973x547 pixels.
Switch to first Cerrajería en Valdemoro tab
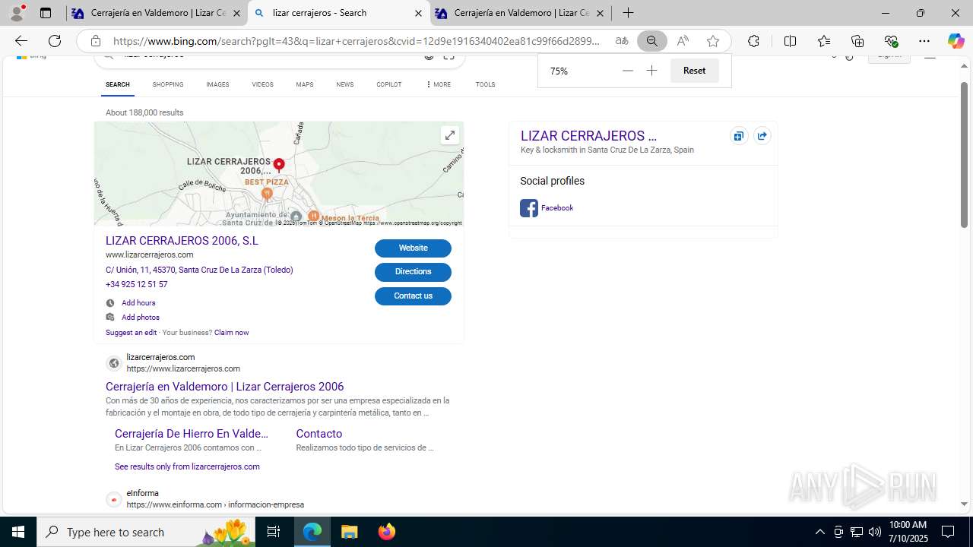click(x=156, y=13)
